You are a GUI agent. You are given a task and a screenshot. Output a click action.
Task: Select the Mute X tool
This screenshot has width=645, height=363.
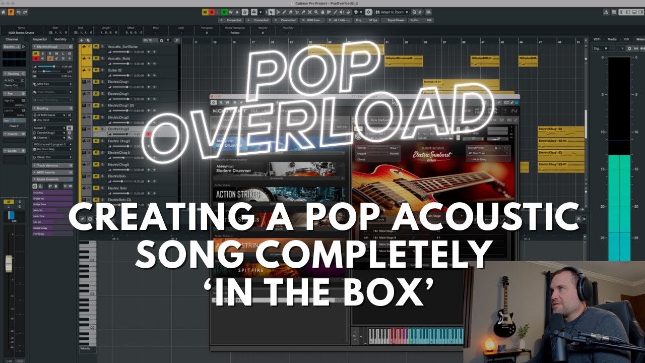pos(309,12)
